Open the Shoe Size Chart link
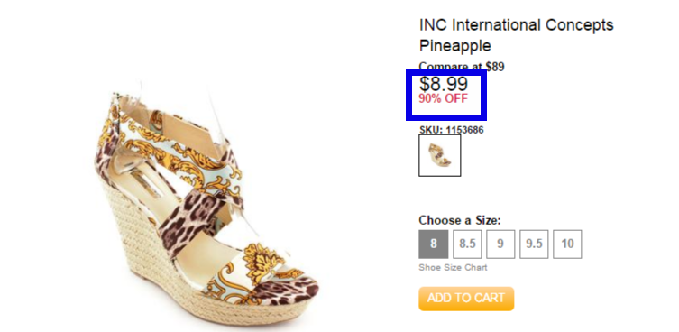The height and width of the screenshot is (332, 679). [453, 267]
